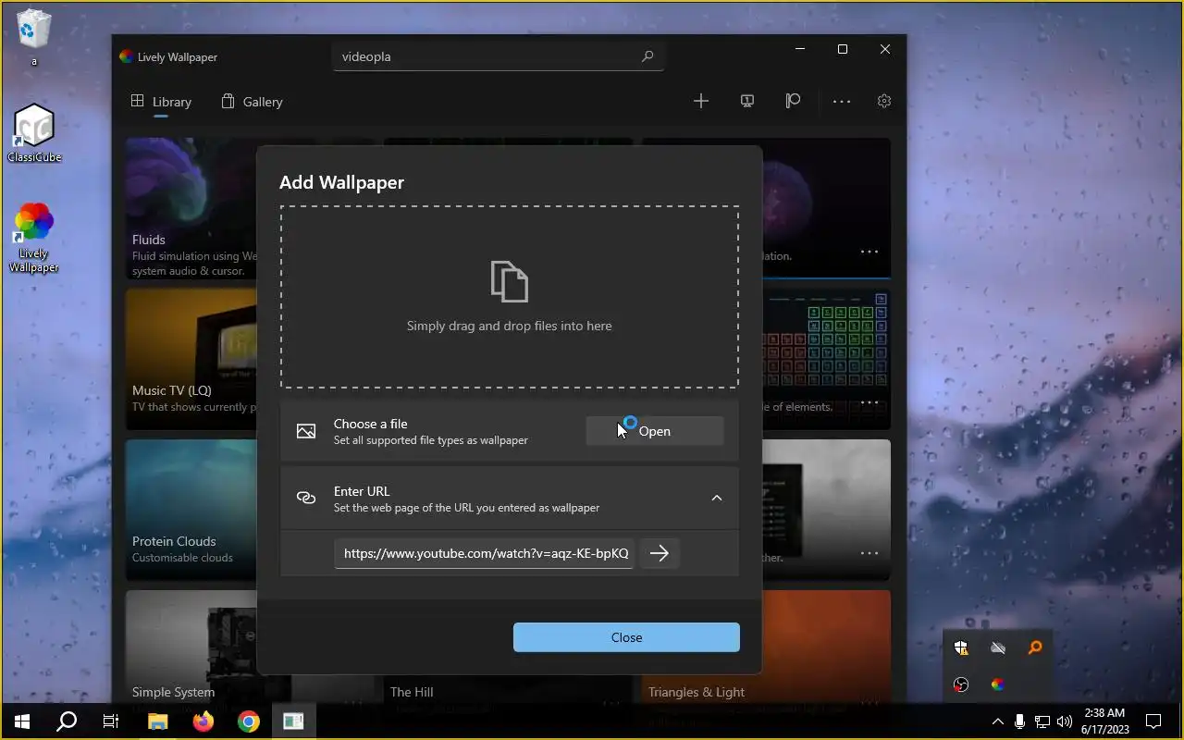The height and width of the screenshot is (740, 1184).
Task: Click the Open button to choose file
Action: [655, 431]
